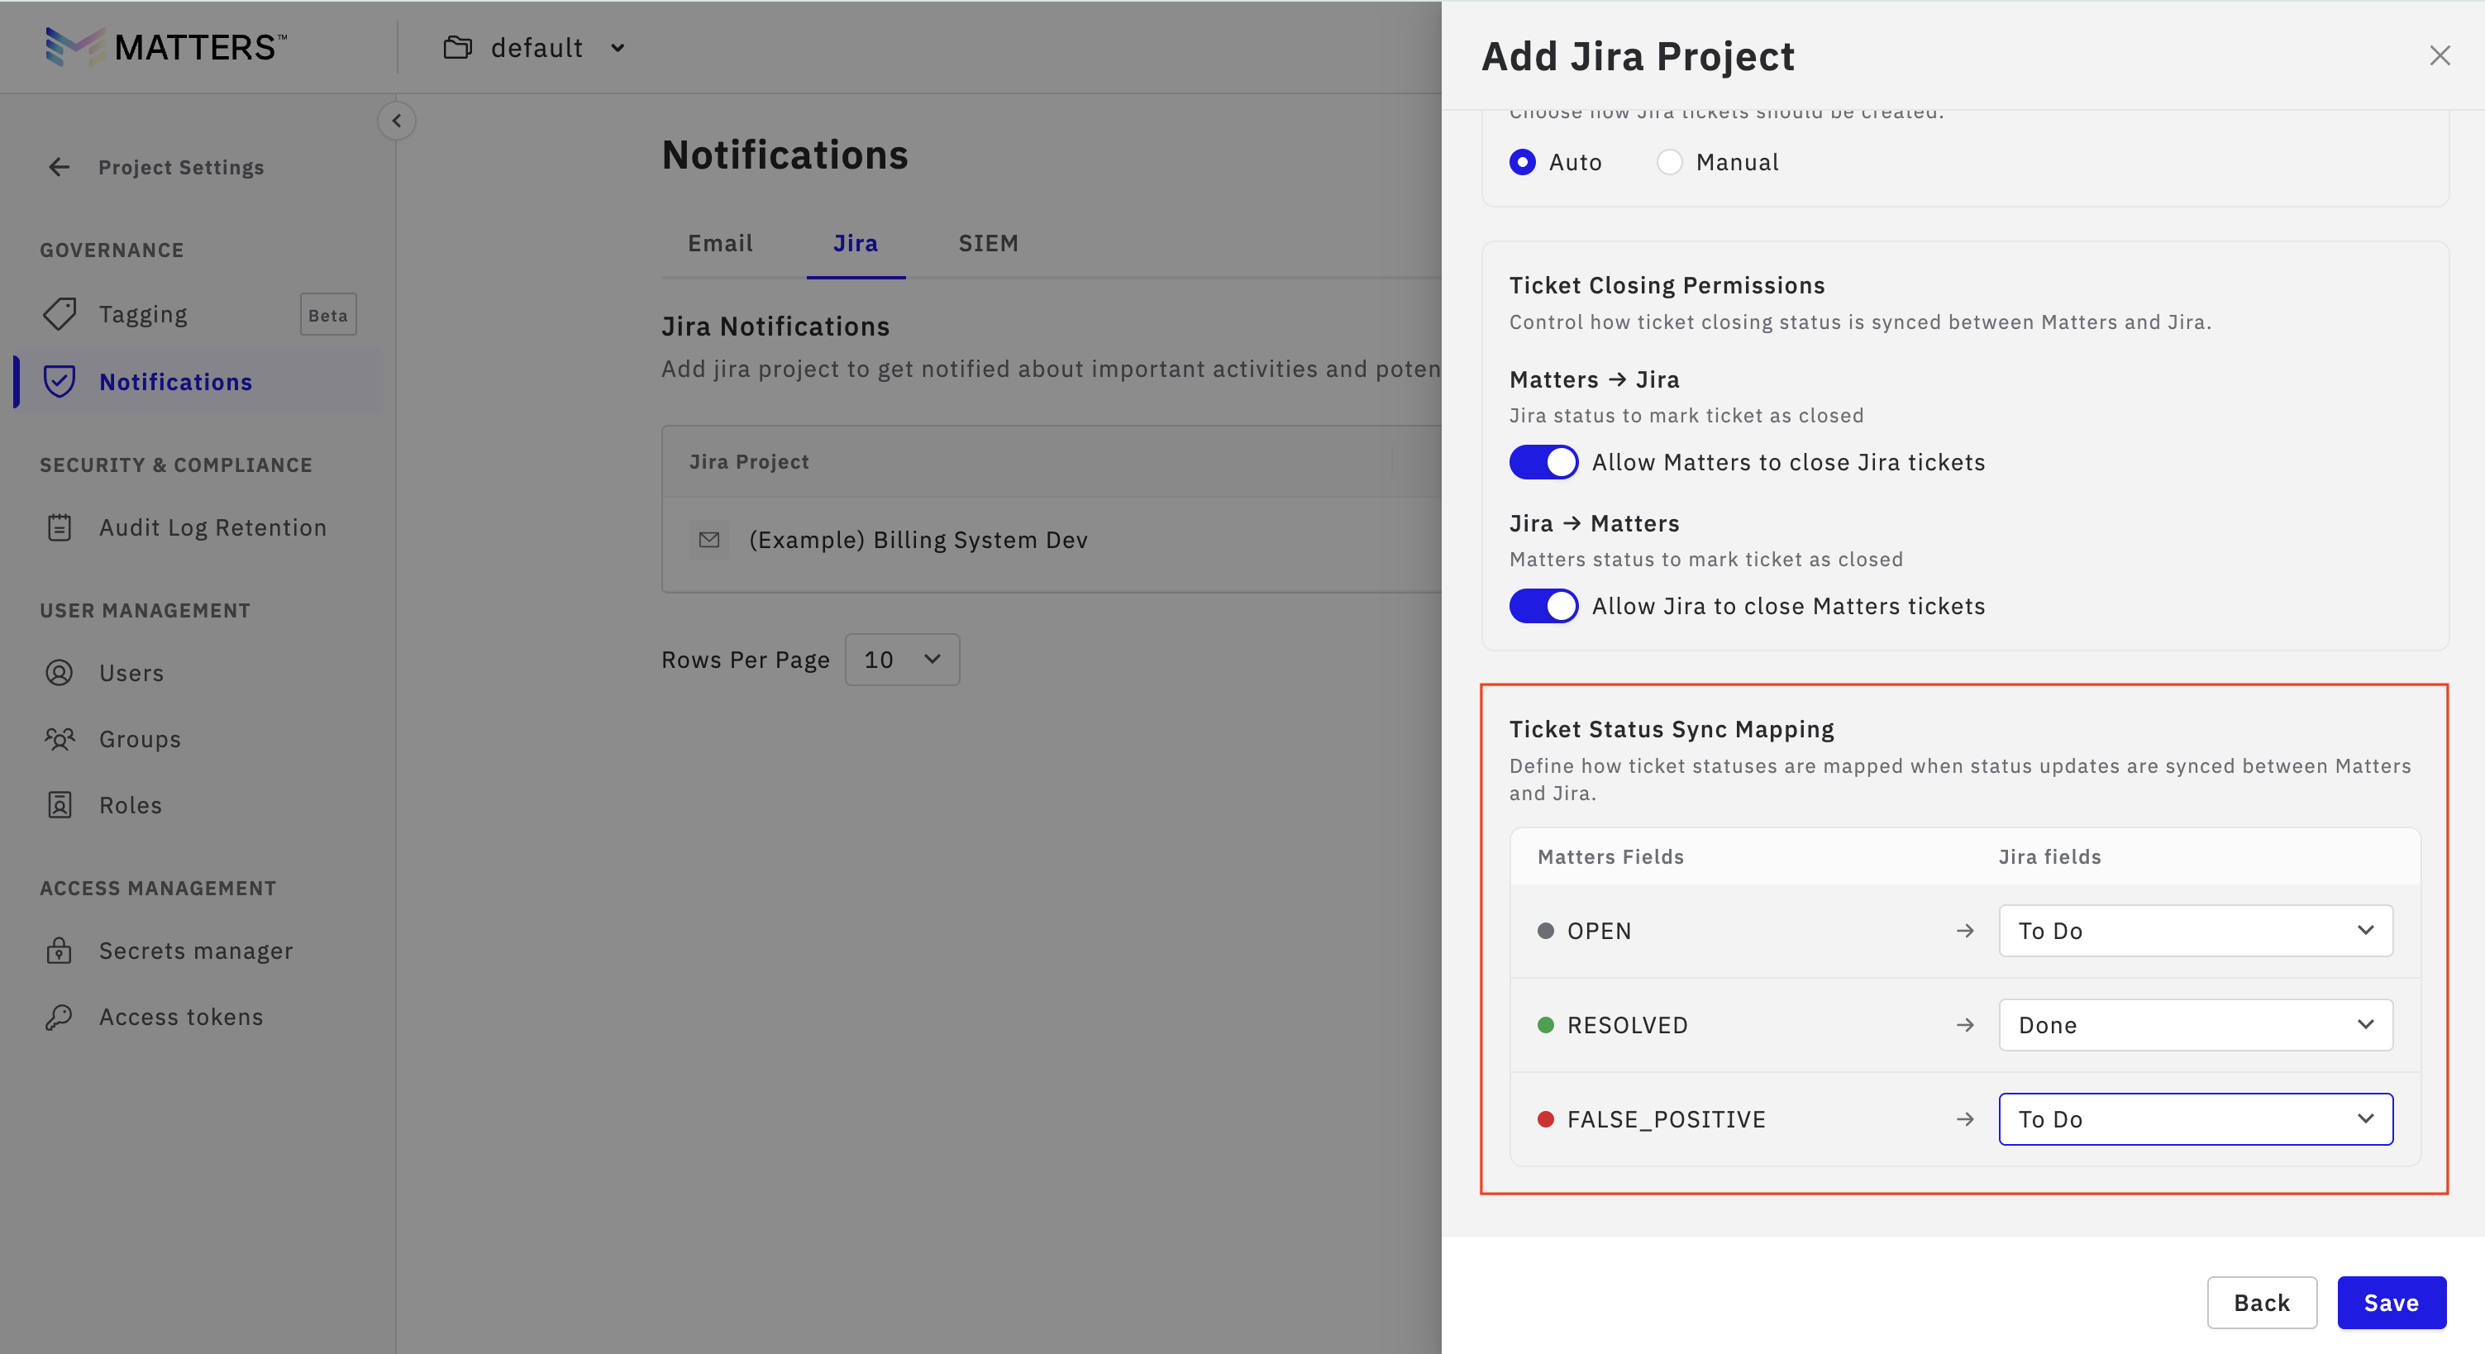Click the Audit Log Retention clipboard icon

pos(60,527)
